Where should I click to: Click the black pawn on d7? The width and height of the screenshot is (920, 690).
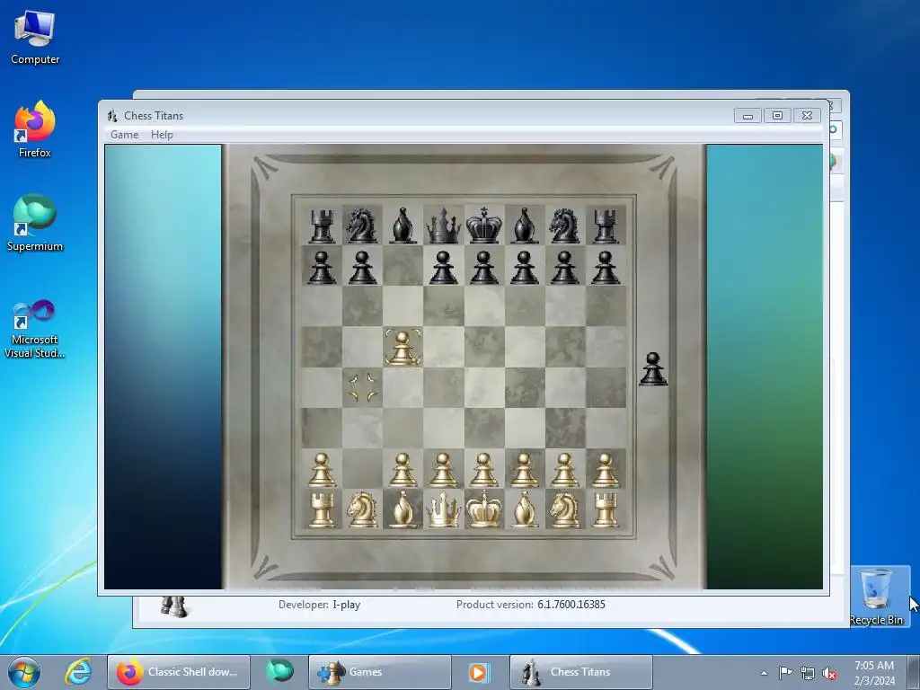443,268
